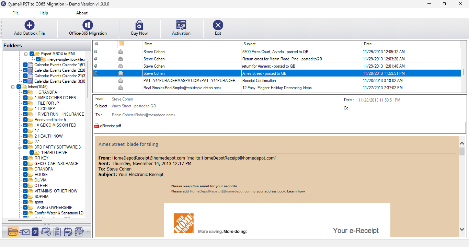Select the Ames Street - posted to QB email
469x247 pixels.
pos(277,73)
